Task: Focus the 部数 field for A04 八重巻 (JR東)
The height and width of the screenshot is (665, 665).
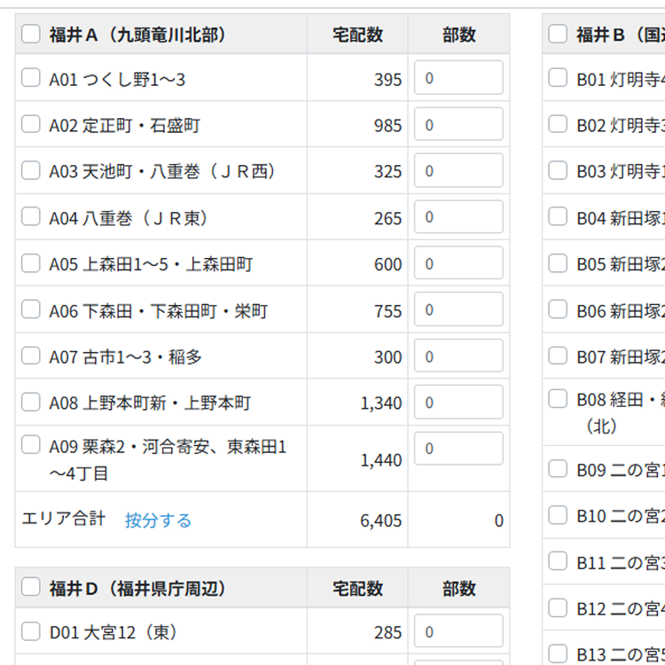Action: [x=458, y=217]
